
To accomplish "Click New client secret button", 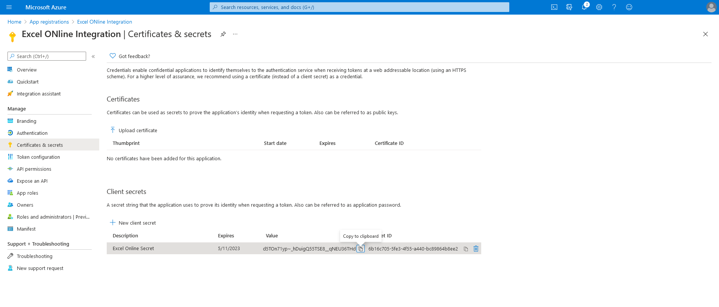I will click(133, 223).
